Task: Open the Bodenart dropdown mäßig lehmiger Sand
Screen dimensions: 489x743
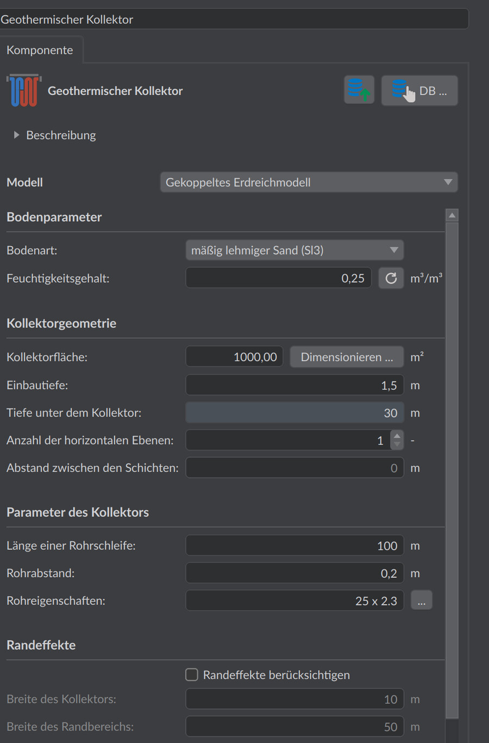Action: pos(294,250)
